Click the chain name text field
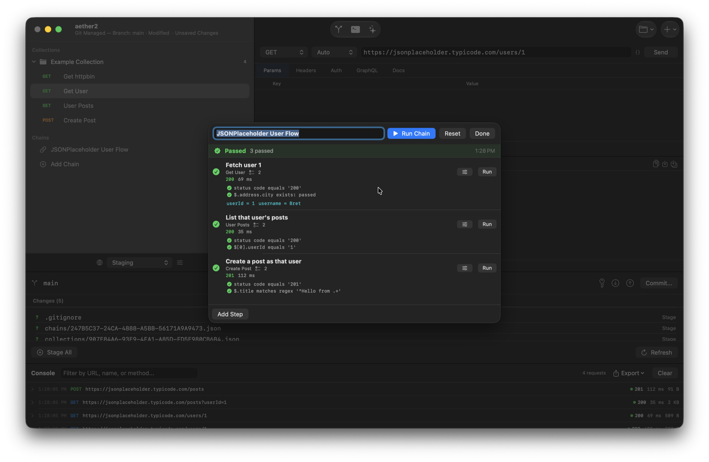The width and height of the screenshot is (709, 462). [x=299, y=133]
